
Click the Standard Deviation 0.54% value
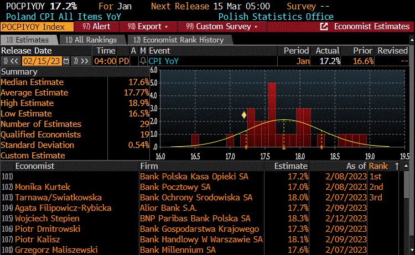tap(139, 145)
